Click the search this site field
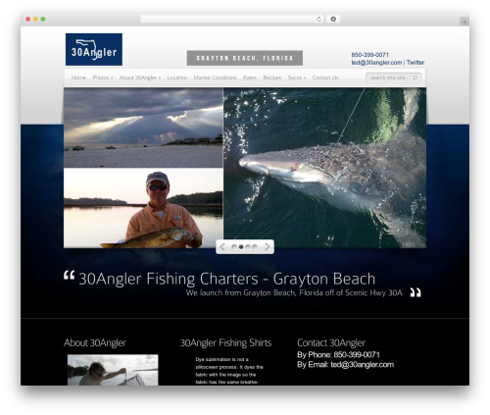 coord(394,78)
